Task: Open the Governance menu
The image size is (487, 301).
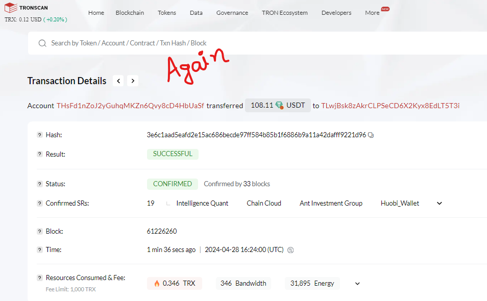Action: 232,13
